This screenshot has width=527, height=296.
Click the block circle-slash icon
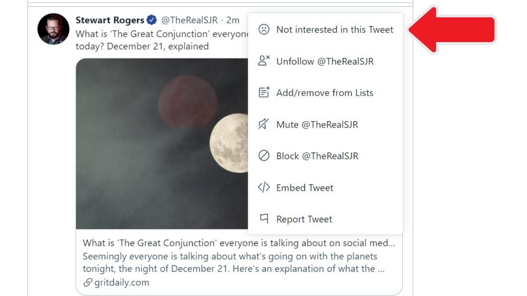[x=264, y=156]
